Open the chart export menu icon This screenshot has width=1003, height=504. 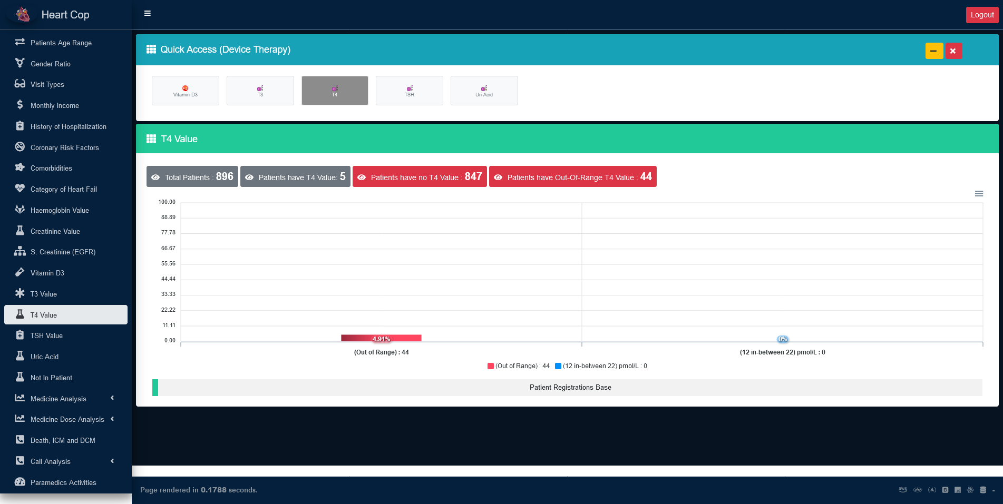point(979,194)
